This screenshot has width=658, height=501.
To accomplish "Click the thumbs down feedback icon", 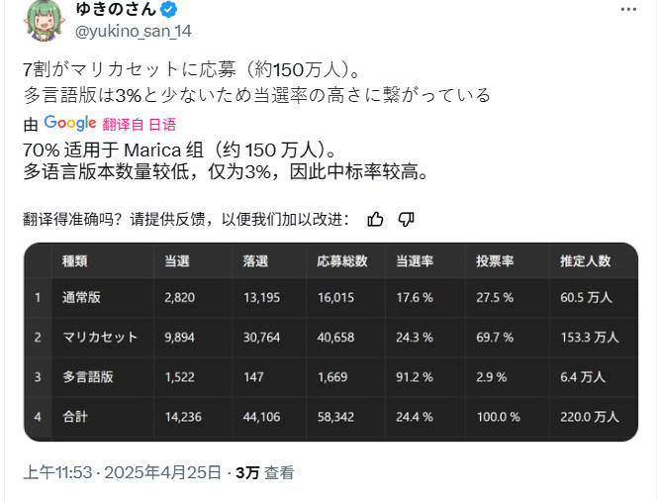I will 406,219.
